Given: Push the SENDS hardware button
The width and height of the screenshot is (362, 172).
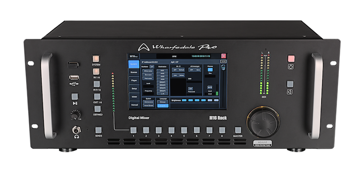Looking at the screenshot, I should coord(99,130).
